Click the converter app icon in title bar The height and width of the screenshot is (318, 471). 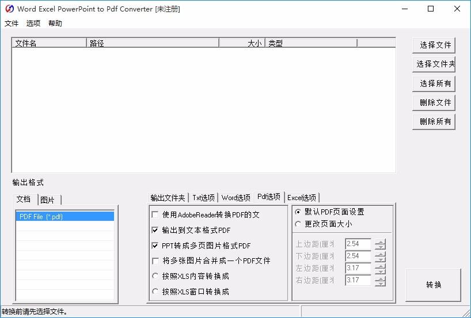coord(10,9)
